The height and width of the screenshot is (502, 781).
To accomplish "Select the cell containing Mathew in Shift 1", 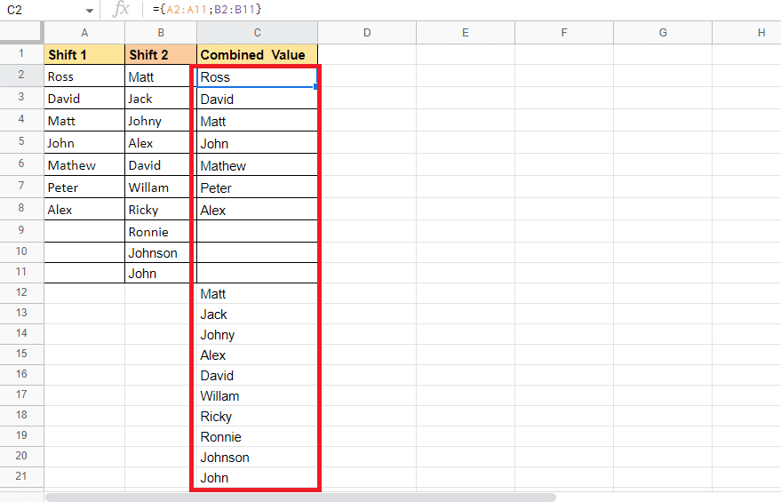I will click(84, 165).
